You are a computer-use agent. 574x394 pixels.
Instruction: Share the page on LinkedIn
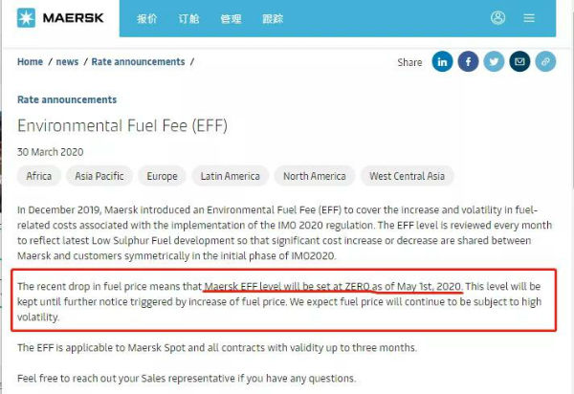point(442,62)
